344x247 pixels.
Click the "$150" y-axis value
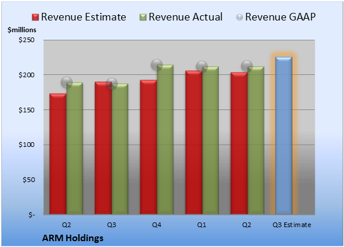click(26, 110)
